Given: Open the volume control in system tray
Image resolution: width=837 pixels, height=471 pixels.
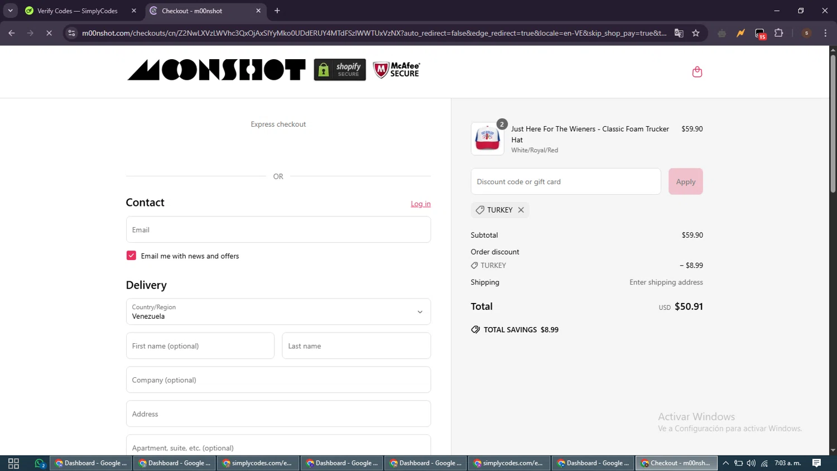Looking at the screenshot, I should click(751, 463).
